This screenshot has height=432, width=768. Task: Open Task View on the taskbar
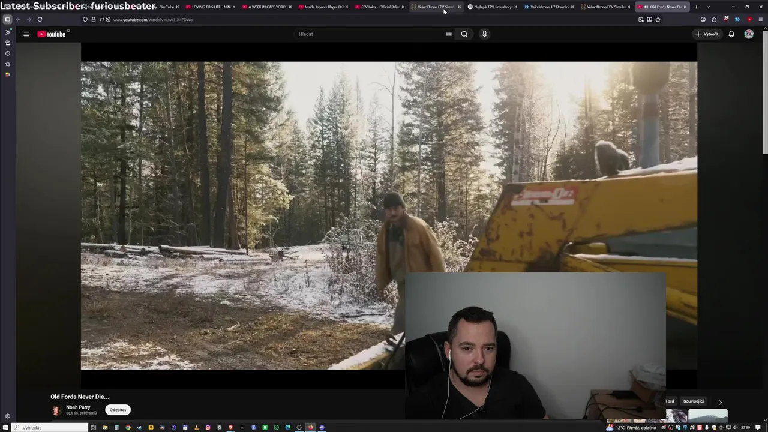coord(93,427)
